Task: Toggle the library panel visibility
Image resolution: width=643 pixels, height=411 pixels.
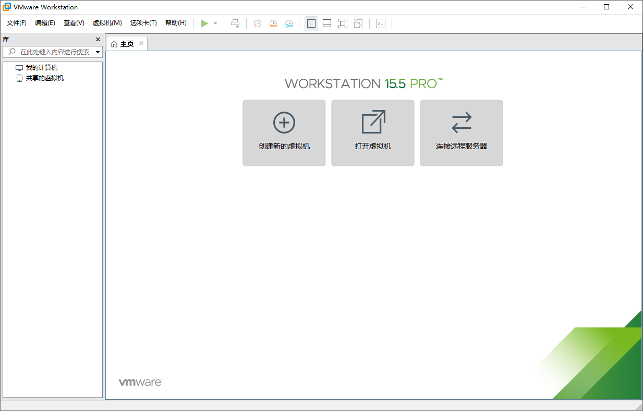Action: coord(311,23)
